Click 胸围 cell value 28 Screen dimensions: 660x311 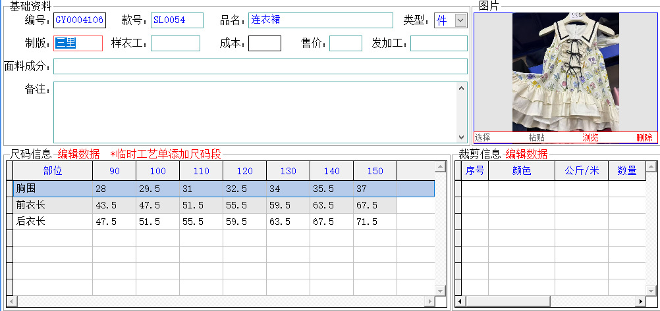click(114, 189)
